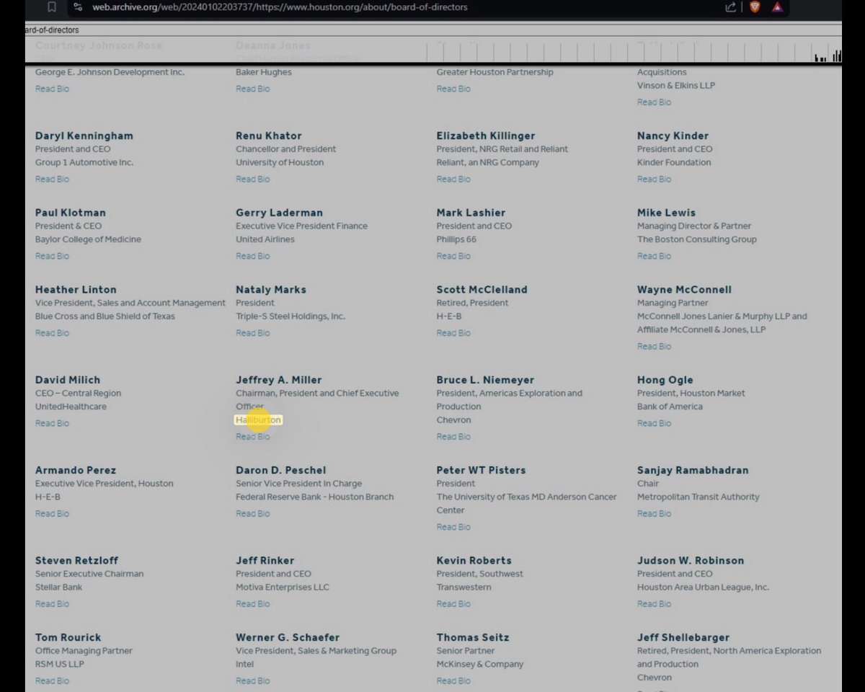Open Read Bio for Hong Ogle
The width and height of the screenshot is (865, 692).
[654, 423]
